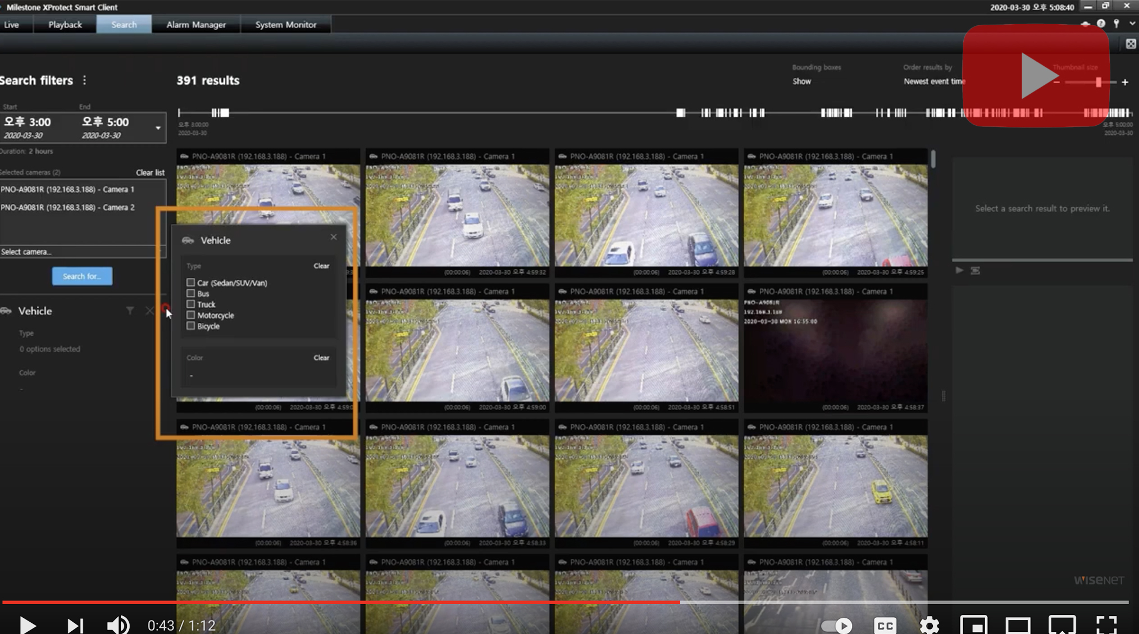
Task: Switch to theater mode icon
Action: [1018, 624]
